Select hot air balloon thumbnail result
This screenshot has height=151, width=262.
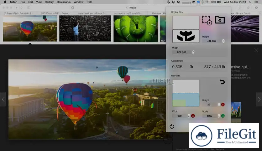pyautogui.click(x=30, y=28)
